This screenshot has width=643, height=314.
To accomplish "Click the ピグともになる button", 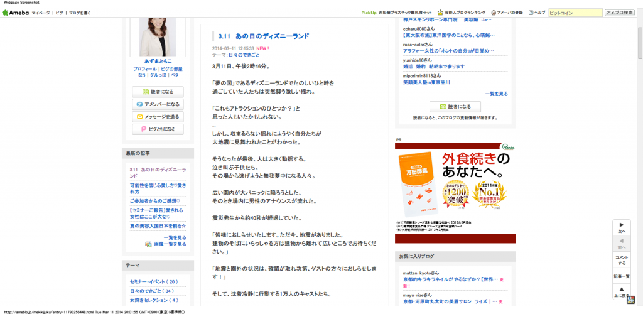I will (158, 129).
